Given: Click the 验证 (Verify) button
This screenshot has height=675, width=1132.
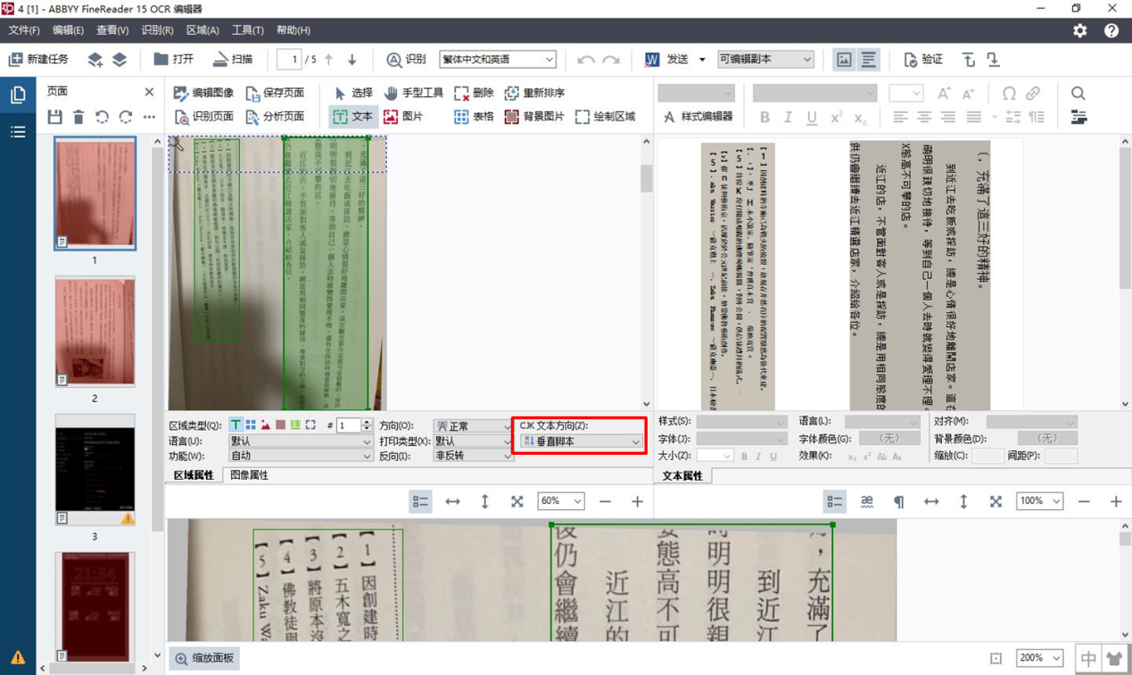Looking at the screenshot, I should [x=922, y=59].
